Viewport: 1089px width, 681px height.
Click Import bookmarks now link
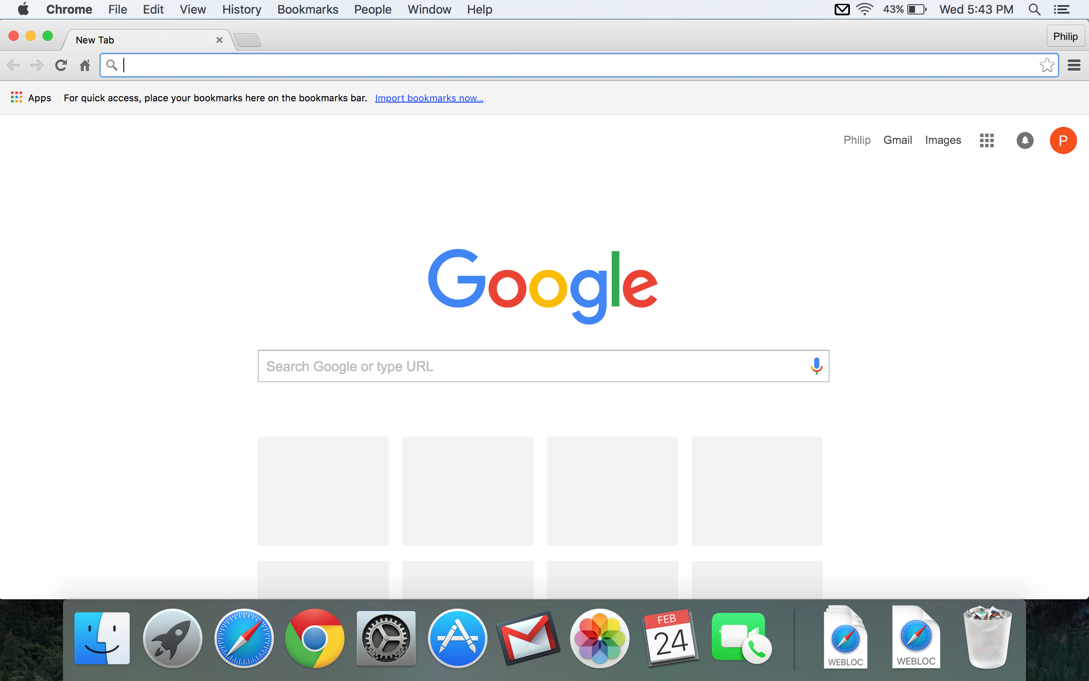[429, 98]
